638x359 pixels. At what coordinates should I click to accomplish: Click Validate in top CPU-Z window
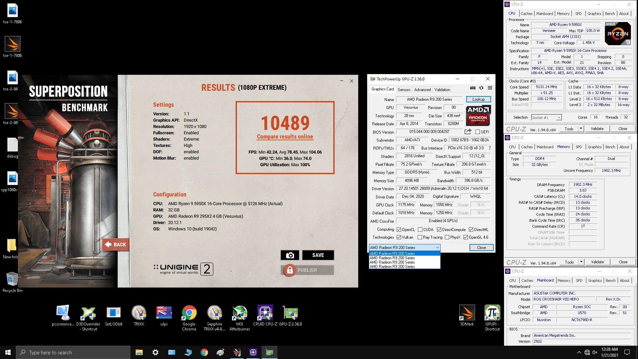[597, 129]
